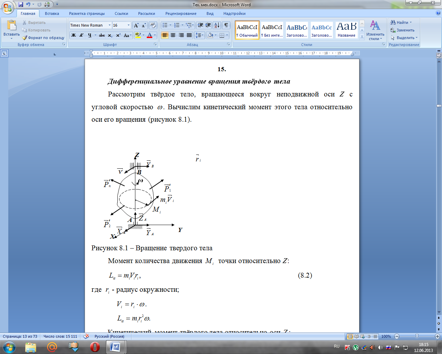Click the volume speaker tray icon
This screenshot has height=354, width=442.
point(380,347)
